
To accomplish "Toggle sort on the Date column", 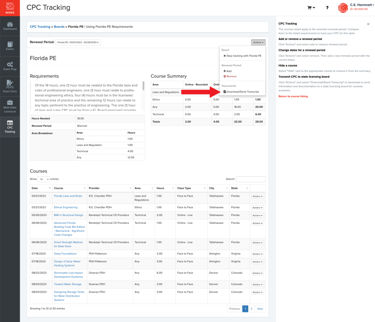I will [x=40, y=188].
